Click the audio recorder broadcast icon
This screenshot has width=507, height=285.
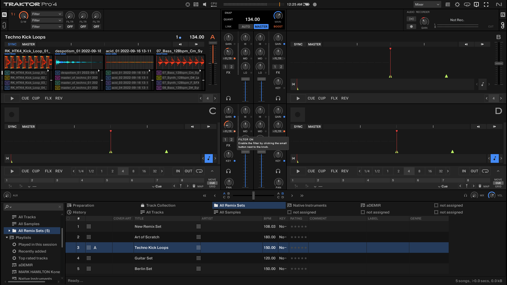pos(411,19)
